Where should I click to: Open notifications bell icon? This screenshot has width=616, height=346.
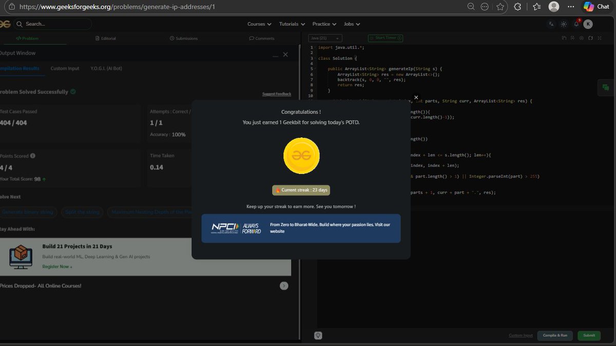click(x=576, y=24)
